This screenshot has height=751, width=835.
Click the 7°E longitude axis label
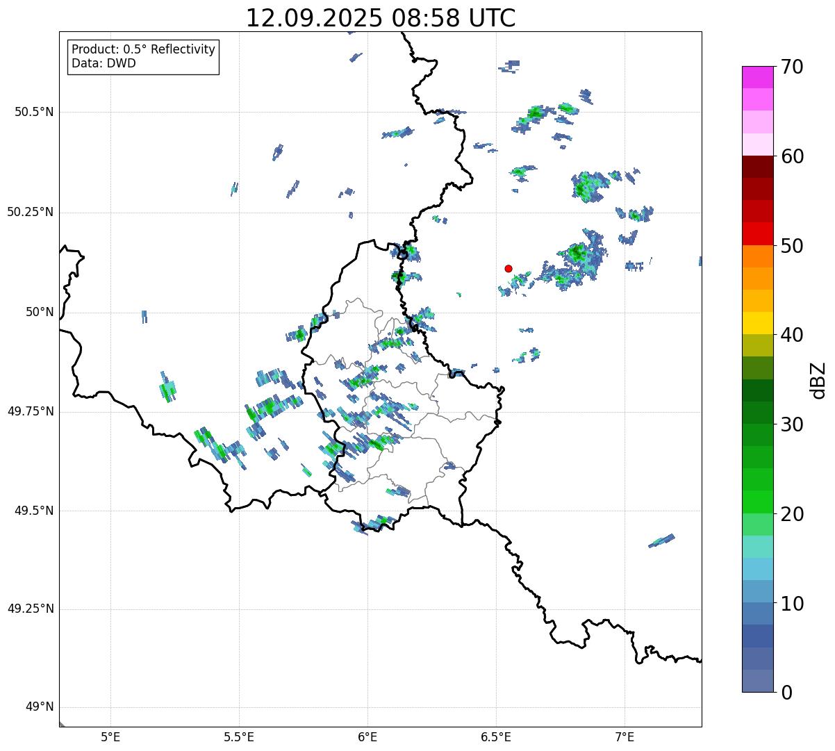coord(625,736)
